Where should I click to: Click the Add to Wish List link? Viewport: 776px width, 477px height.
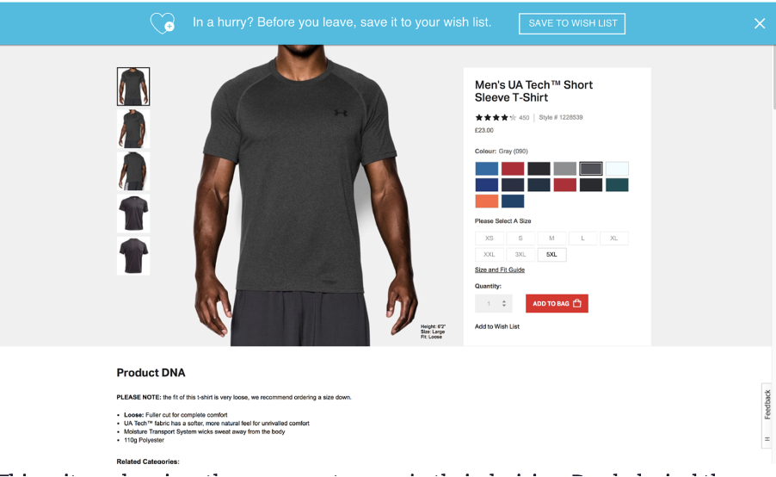(497, 326)
